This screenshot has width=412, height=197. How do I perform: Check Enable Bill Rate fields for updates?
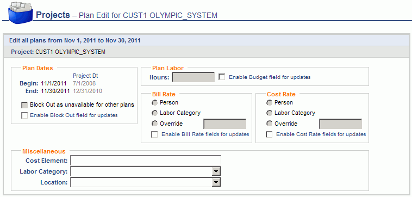pos(154,134)
